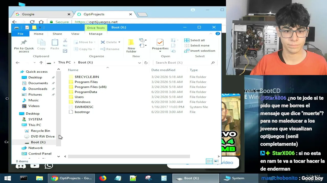Viewport: 327px width, 183px height.
Task: Click the Paste shortcut icon
Action: (x=65, y=51)
